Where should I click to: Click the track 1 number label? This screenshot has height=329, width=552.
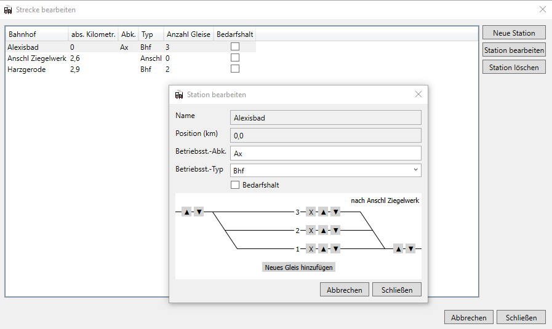point(297,249)
